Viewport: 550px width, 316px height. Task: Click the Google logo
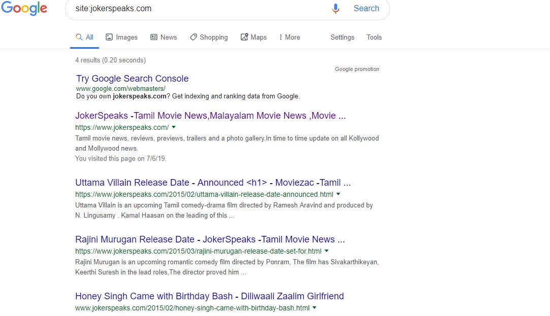point(24,9)
